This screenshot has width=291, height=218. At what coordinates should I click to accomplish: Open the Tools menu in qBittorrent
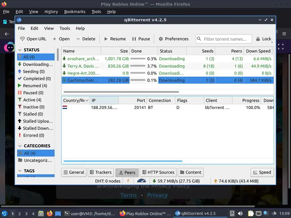point(65,28)
